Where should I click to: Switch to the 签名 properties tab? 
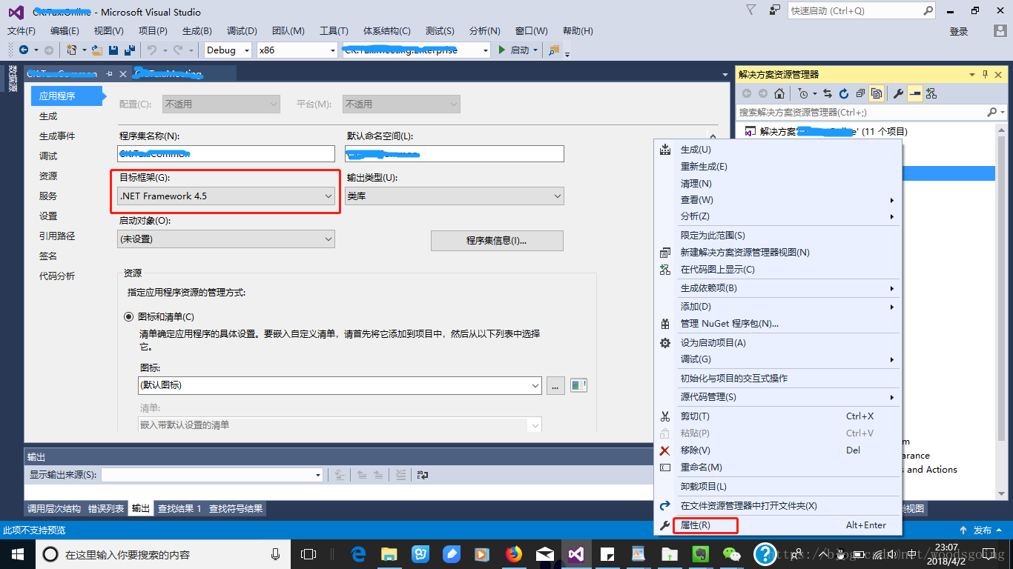pos(48,256)
